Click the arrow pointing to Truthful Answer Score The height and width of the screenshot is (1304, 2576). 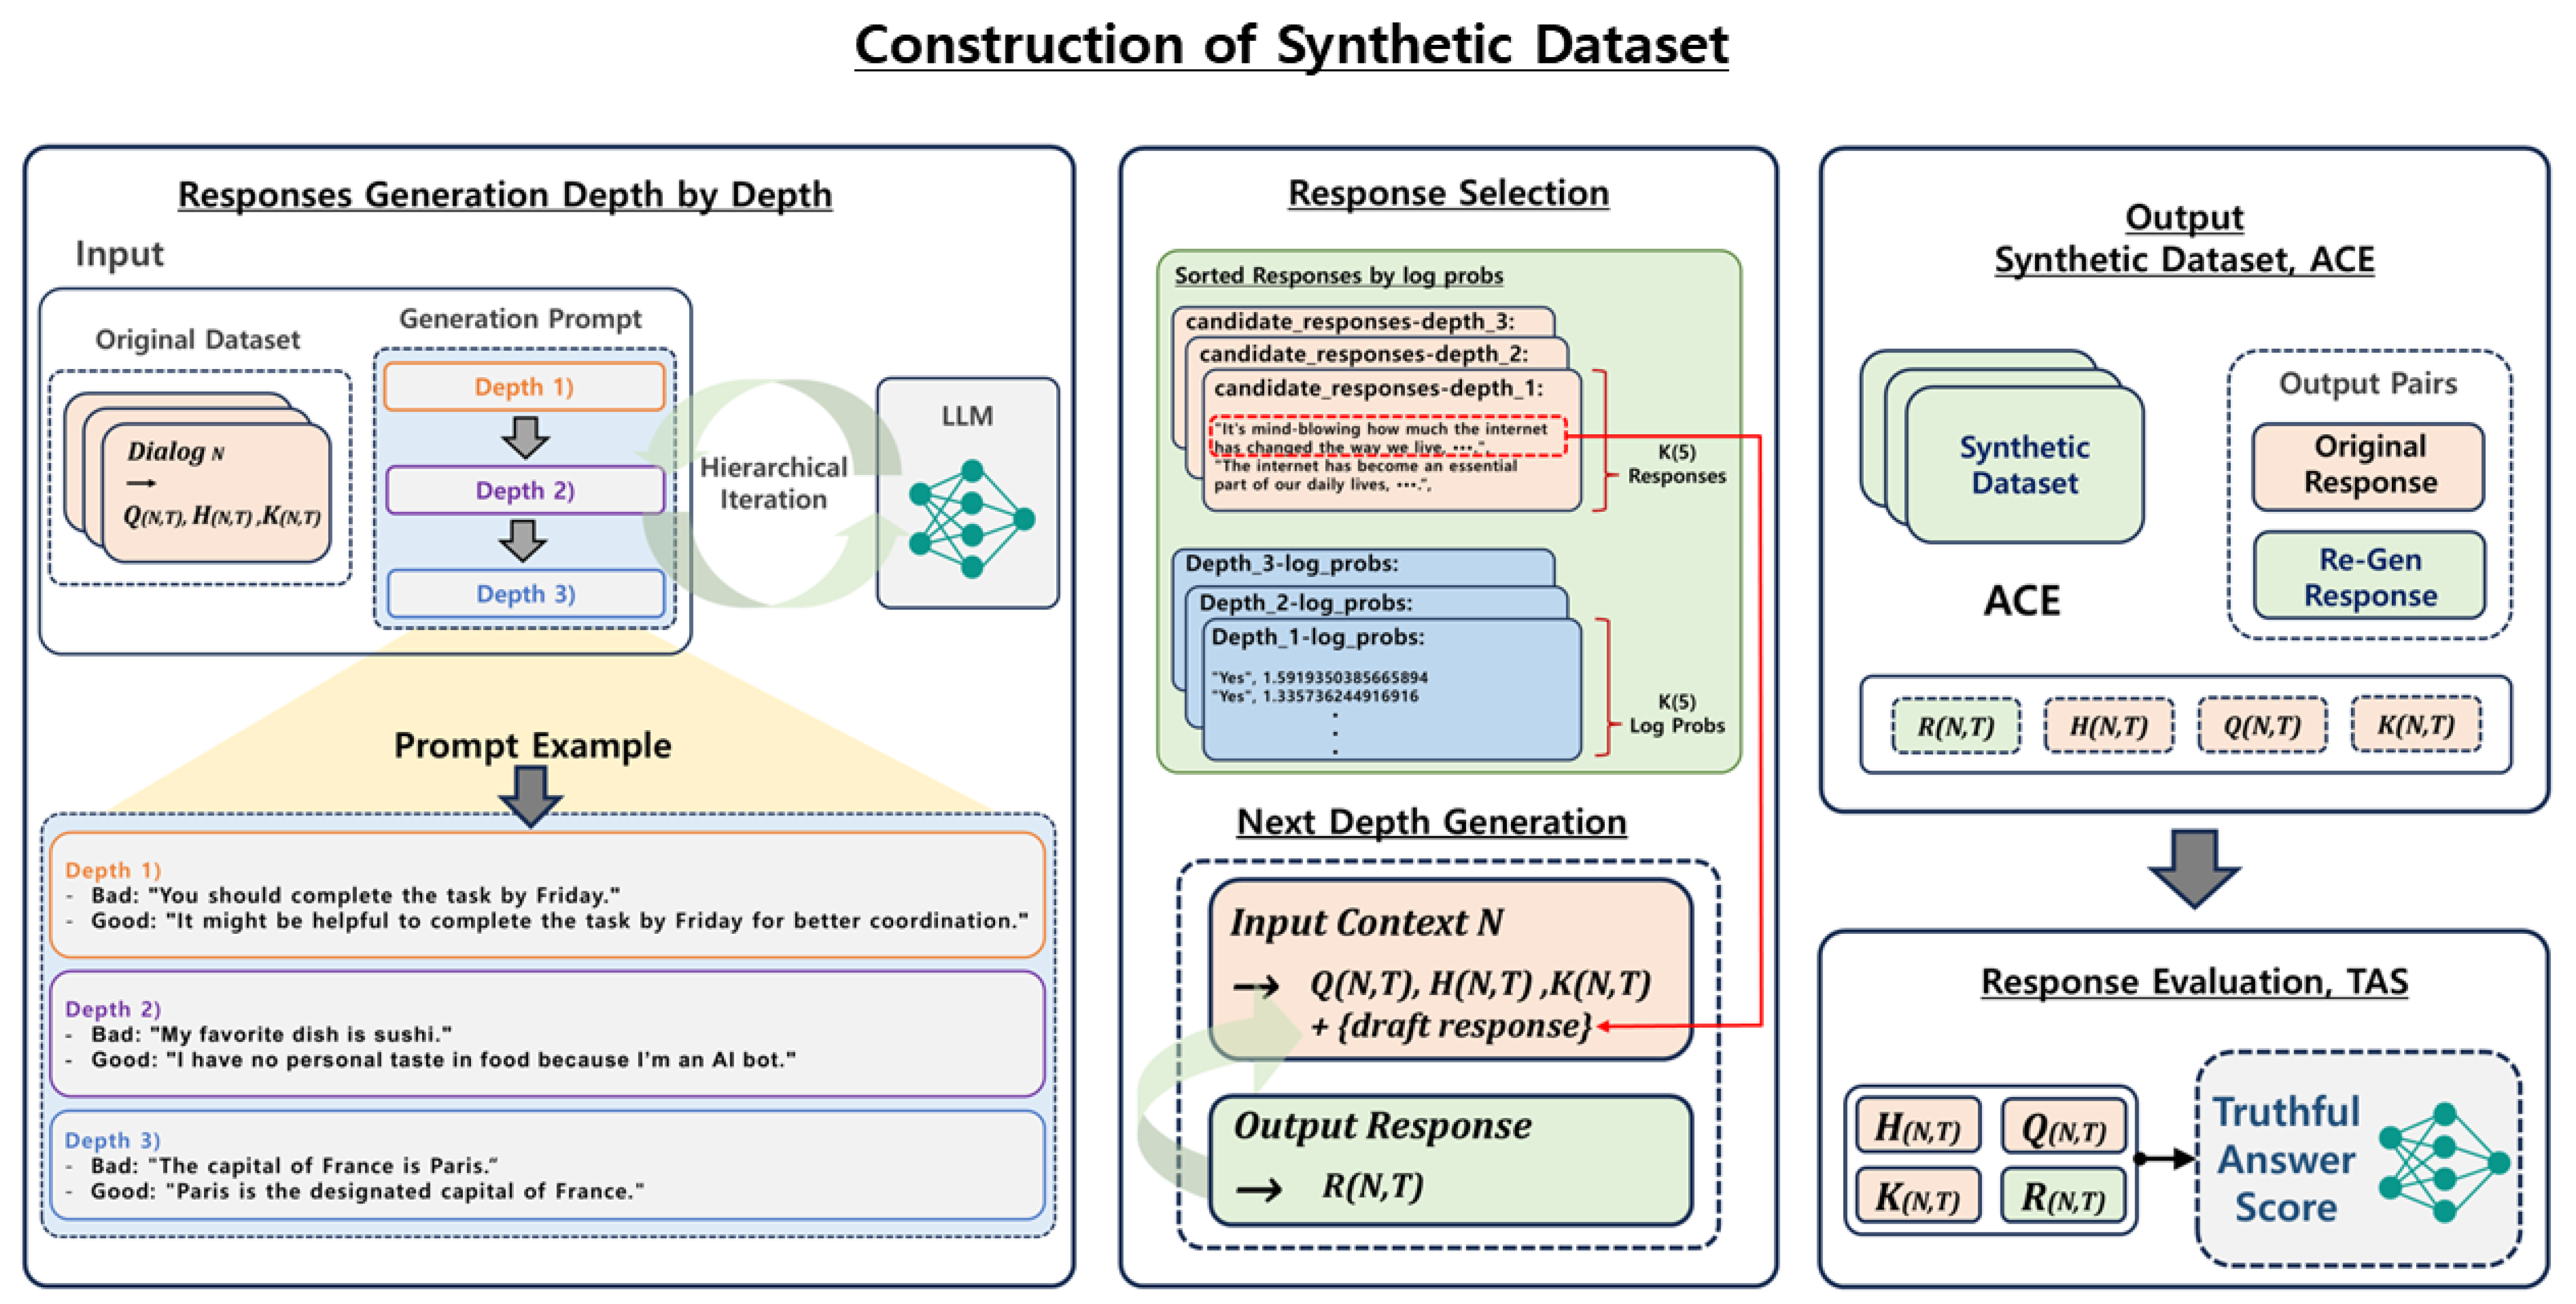2164,1159
